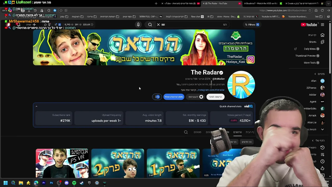
Task: Expand the subscriptions list chevron
Action: tap(322, 129)
